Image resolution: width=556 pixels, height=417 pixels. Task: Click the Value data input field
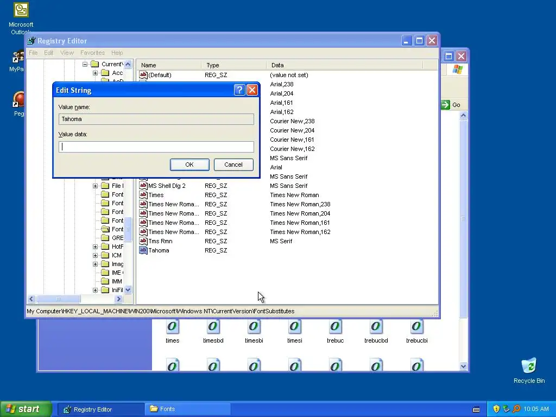tap(156, 147)
